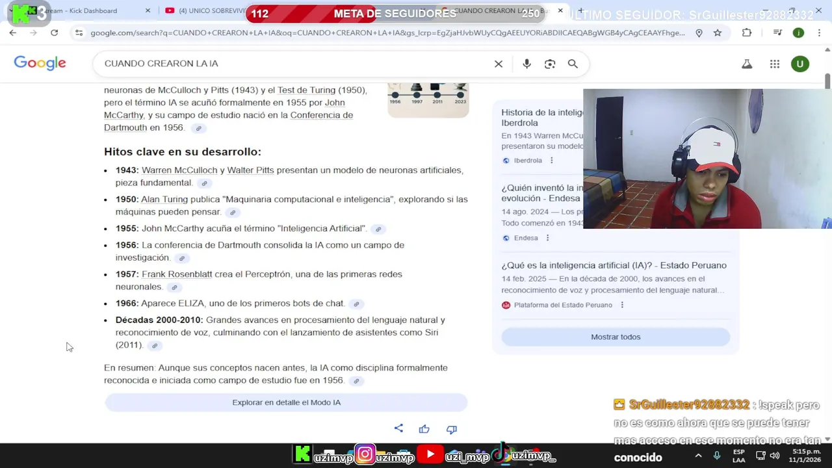This screenshot has height=468, width=832.
Task: Open source link icon after Siri (2011)
Action: (x=154, y=346)
